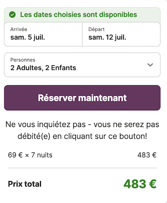The width and height of the screenshot is (167, 203).
Task: Click the Réserver maintenant button
Action: click(x=82, y=98)
